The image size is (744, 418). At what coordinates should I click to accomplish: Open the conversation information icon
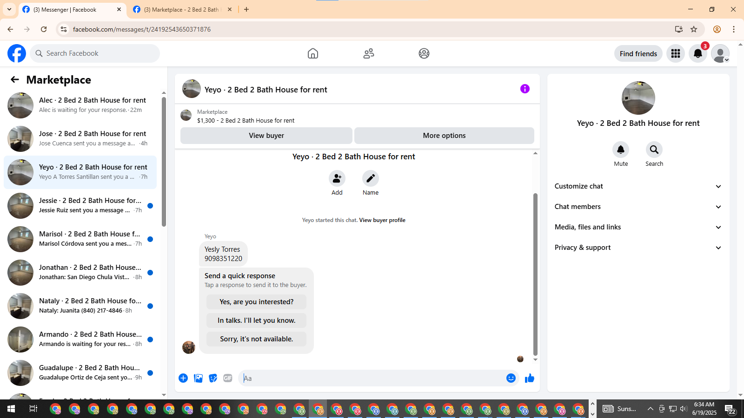(525, 89)
